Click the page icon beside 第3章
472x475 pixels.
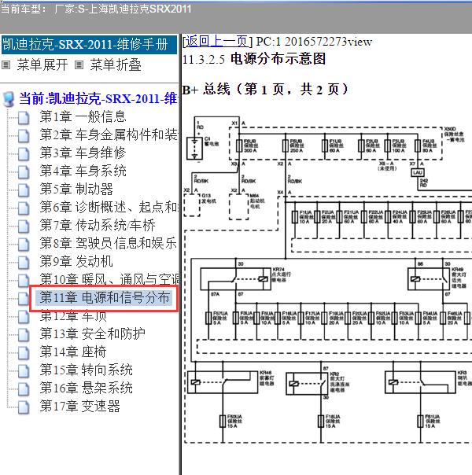click(24, 154)
